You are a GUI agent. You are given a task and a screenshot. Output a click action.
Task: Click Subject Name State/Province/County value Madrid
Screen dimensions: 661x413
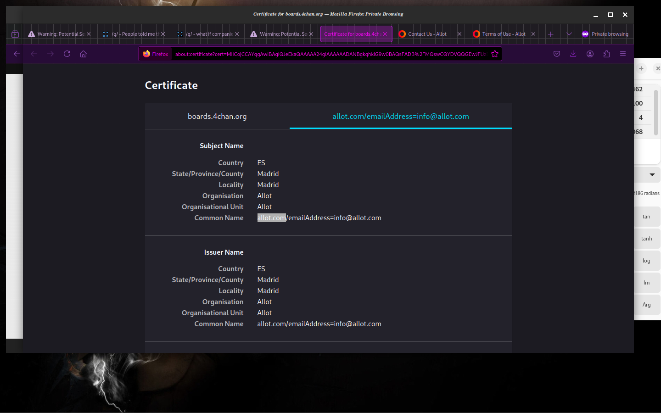(268, 174)
